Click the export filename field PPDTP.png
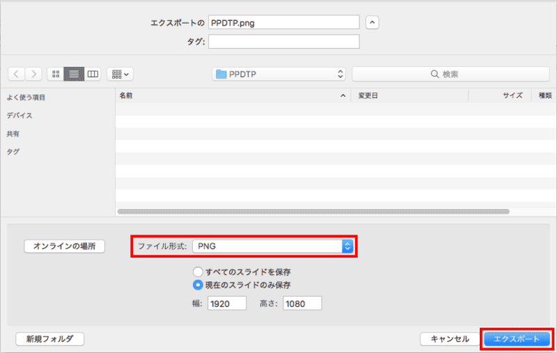The height and width of the screenshot is (353, 557). click(x=284, y=22)
